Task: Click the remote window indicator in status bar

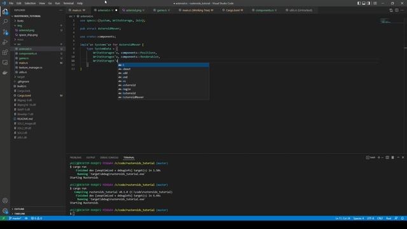Action: 4,218
